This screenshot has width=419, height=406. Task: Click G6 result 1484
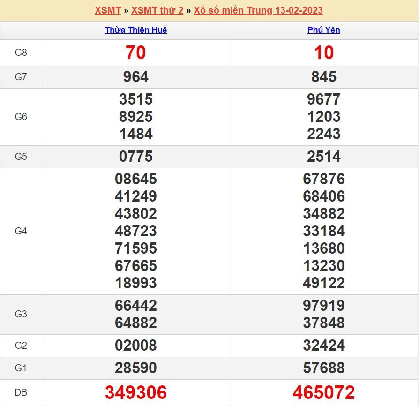(x=136, y=134)
